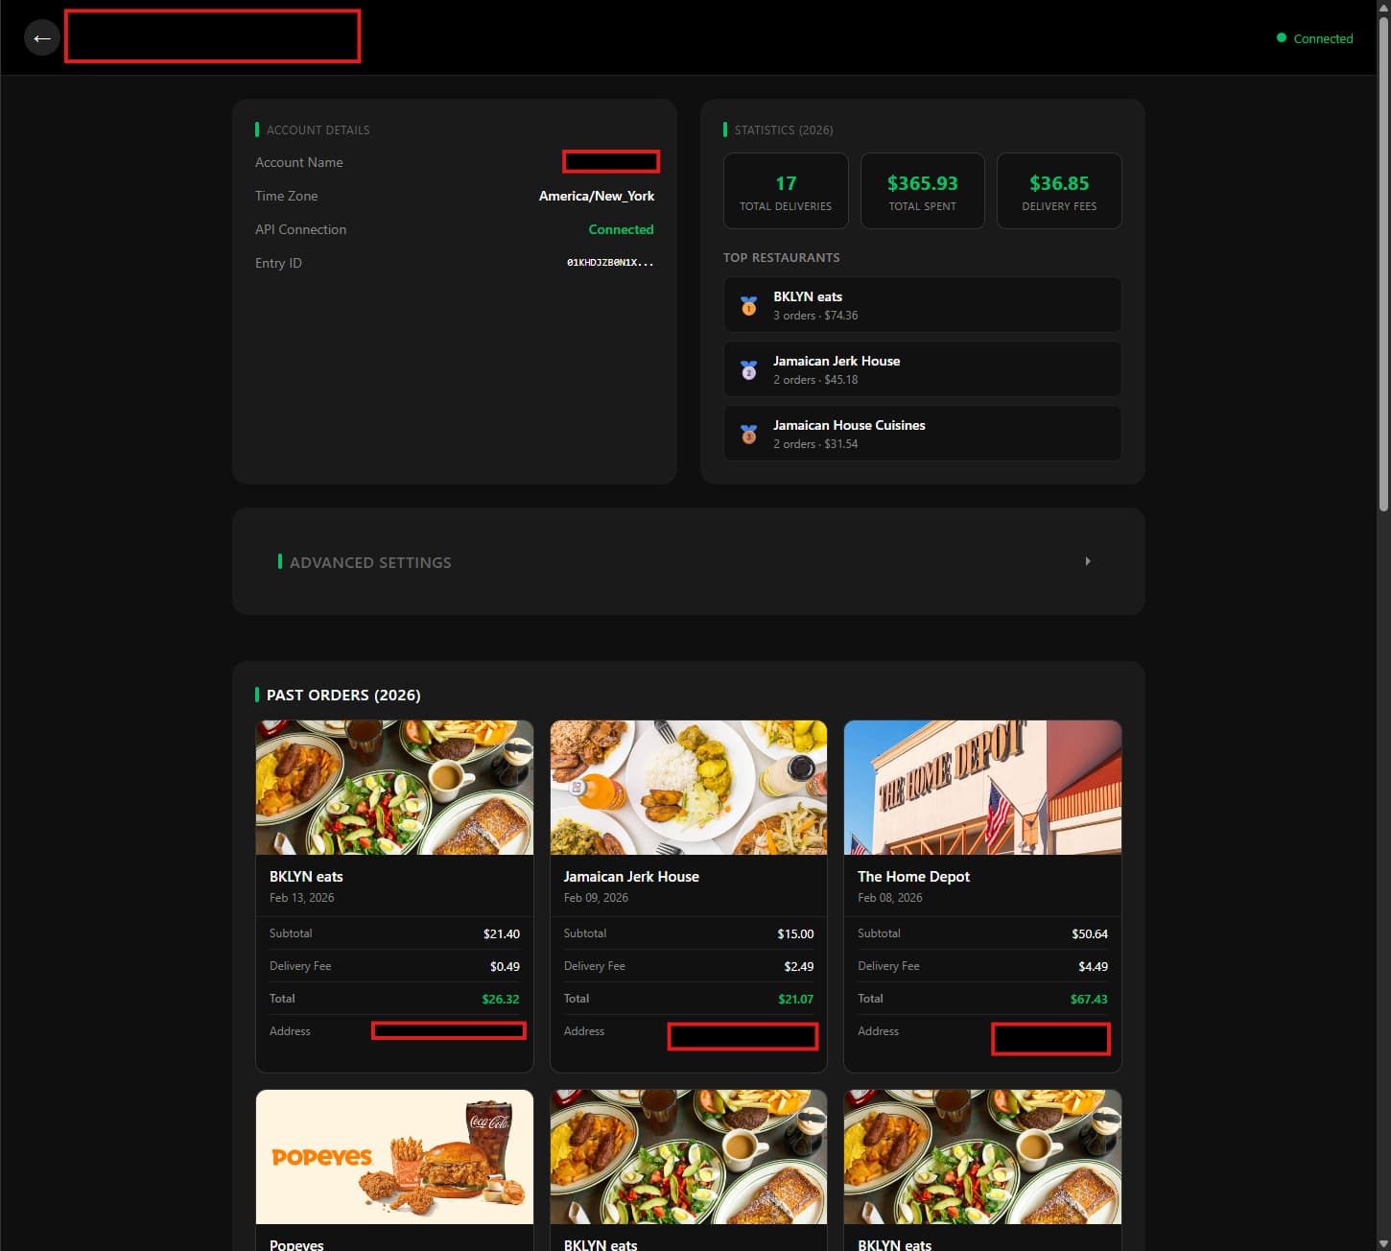Image resolution: width=1391 pixels, height=1251 pixels.
Task: Open Jamaican House Cuisines in Top Restaurants list
Action: (923, 434)
